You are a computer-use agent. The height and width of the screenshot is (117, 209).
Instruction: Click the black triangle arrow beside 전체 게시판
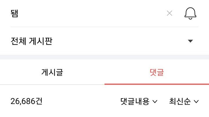coord(190,41)
